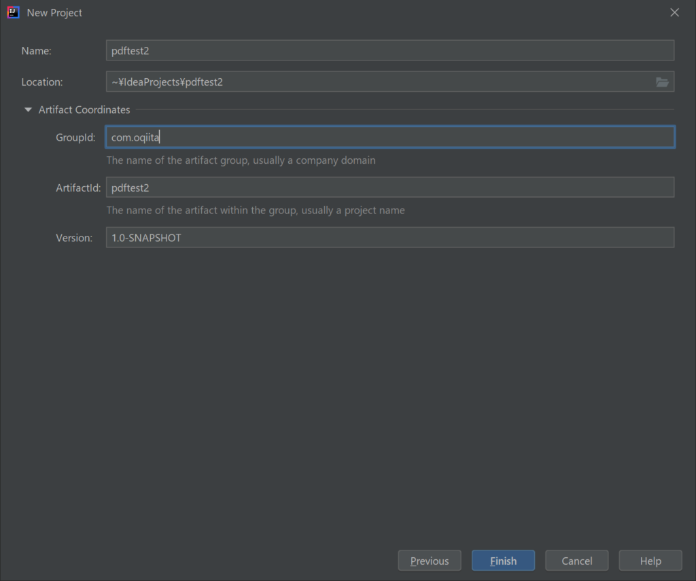Screen dimensions: 696x581
Task: Click the "Version:" label
Action: coord(74,238)
